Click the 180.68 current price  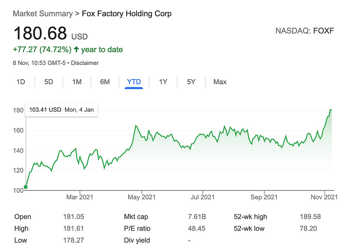pyautogui.click(x=40, y=33)
